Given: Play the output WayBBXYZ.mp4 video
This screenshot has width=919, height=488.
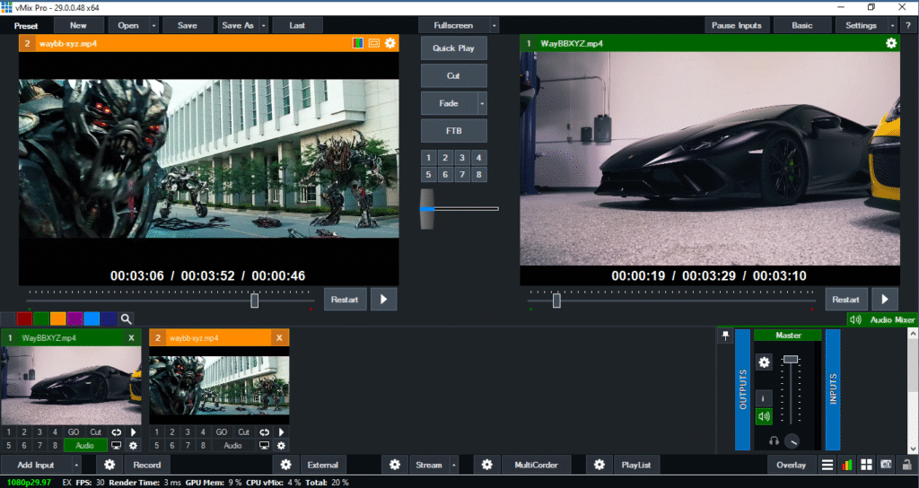Looking at the screenshot, I should pyautogui.click(x=885, y=300).
